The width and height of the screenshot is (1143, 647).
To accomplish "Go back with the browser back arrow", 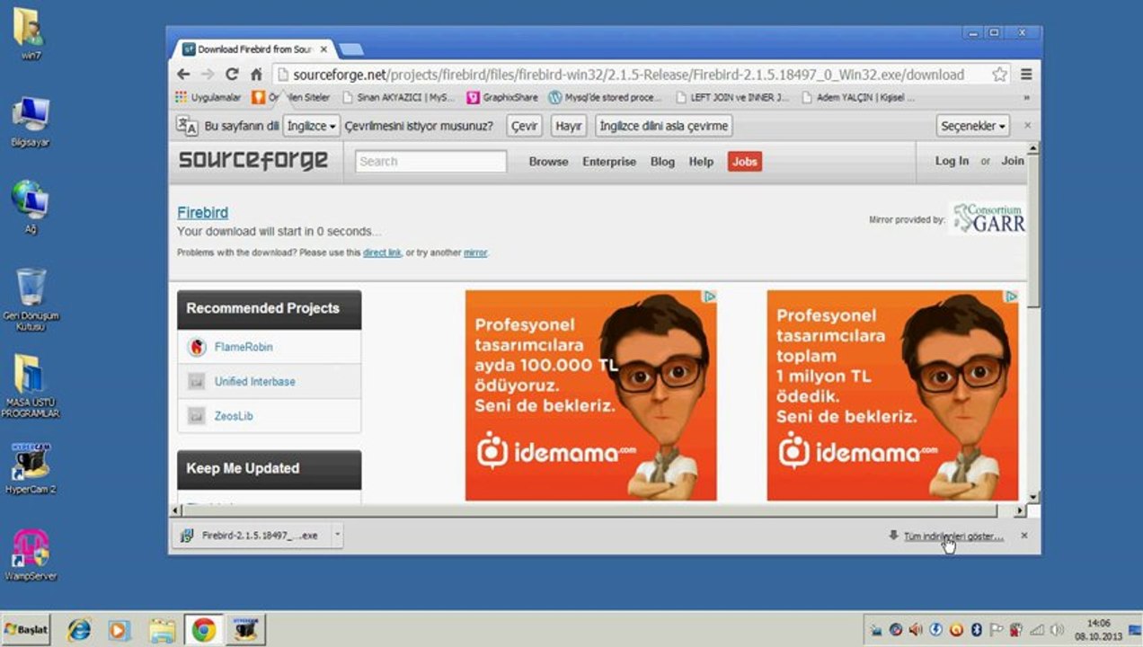I will 183,75.
